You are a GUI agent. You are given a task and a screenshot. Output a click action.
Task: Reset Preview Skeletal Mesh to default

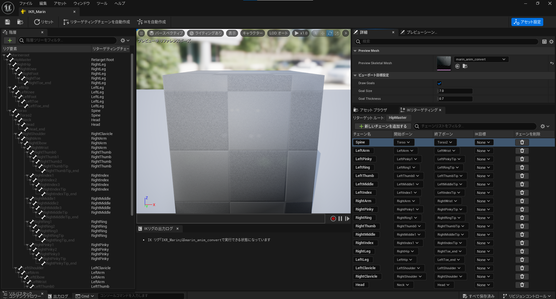(552, 63)
